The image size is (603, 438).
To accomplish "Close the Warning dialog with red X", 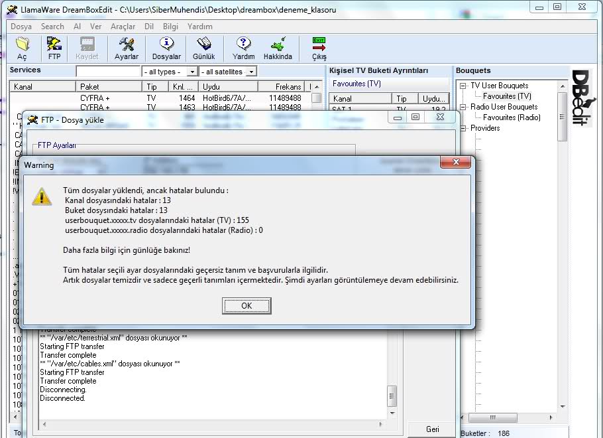I will 455,162.
